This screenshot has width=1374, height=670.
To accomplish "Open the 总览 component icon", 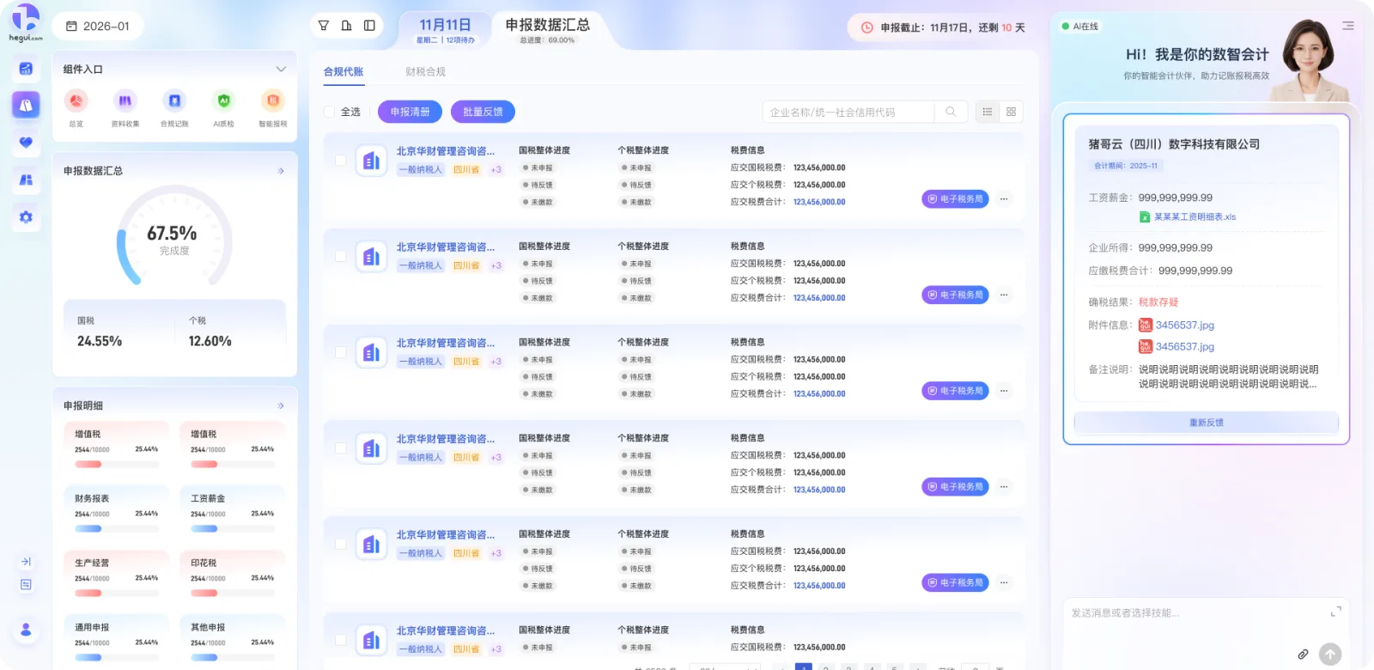I will 76,101.
